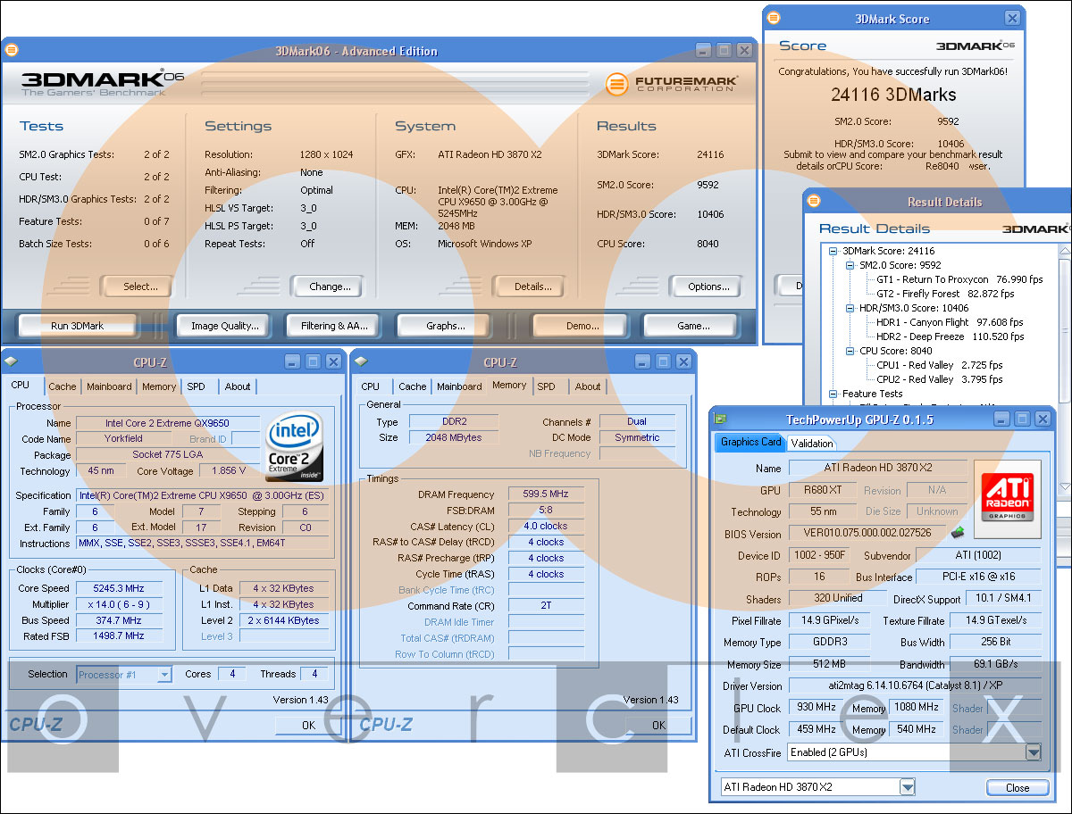Start the benchmark with Run 3DMark

pyautogui.click(x=77, y=326)
